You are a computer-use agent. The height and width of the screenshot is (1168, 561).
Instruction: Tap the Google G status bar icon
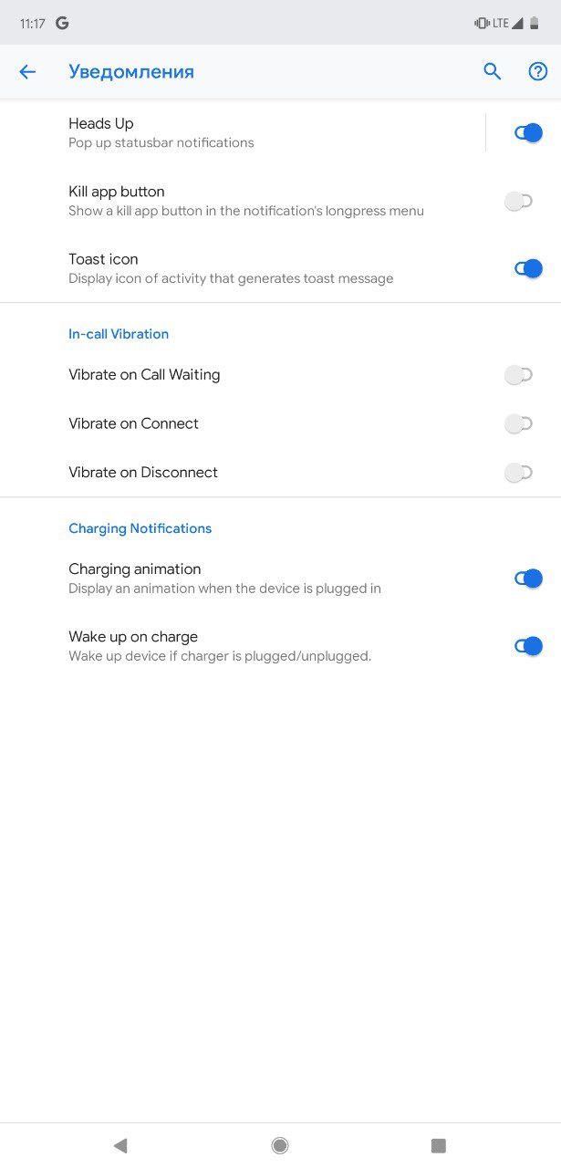(x=62, y=23)
